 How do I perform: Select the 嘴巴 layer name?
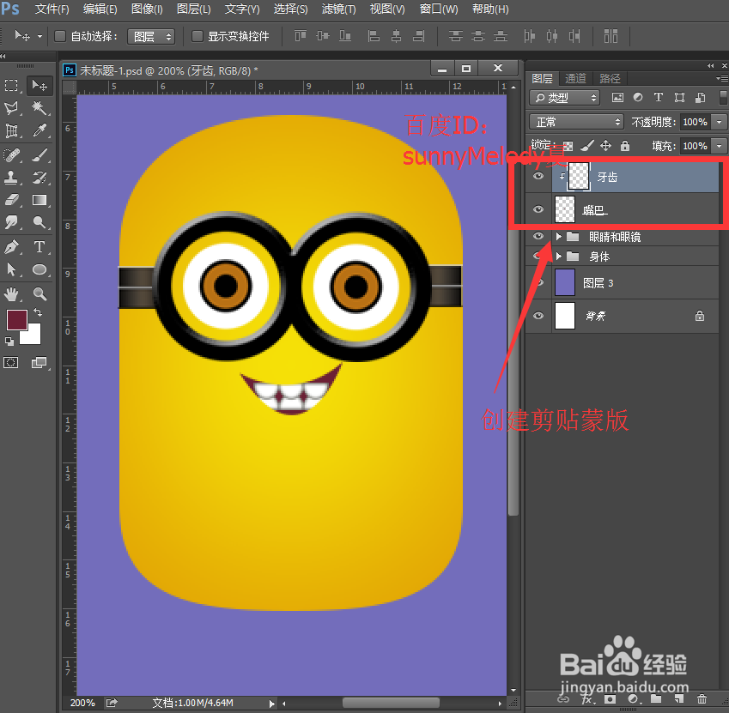[x=595, y=210]
